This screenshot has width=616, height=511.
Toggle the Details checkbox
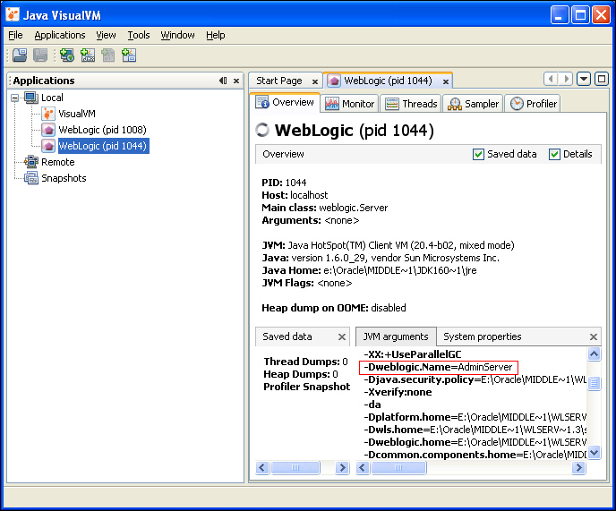click(x=554, y=154)
